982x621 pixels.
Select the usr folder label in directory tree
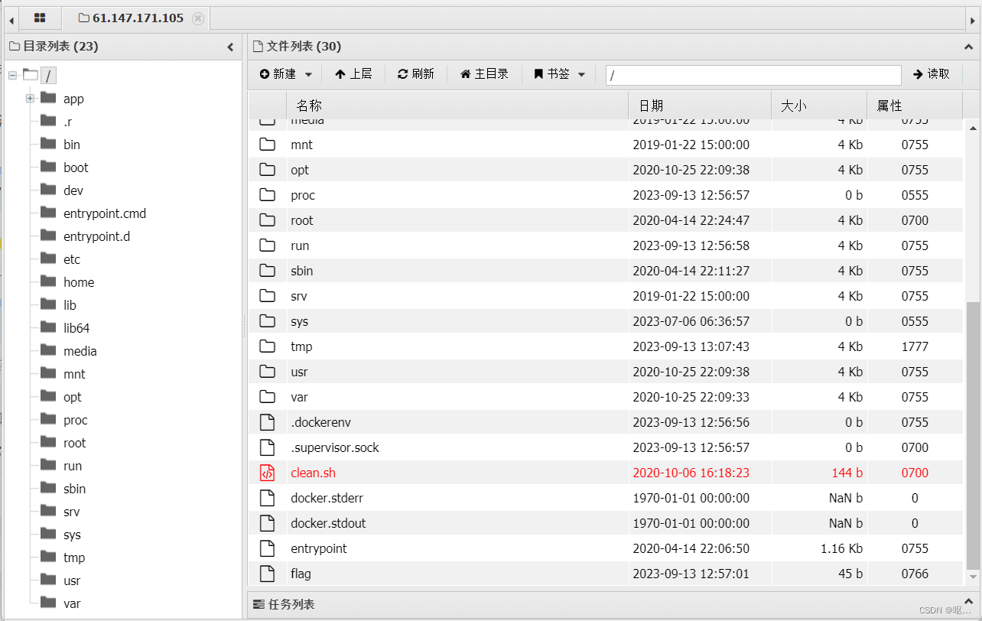point(72,580)
